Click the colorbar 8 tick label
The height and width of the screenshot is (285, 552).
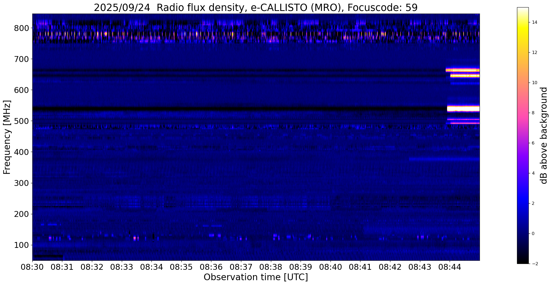[x=533, y=113]
